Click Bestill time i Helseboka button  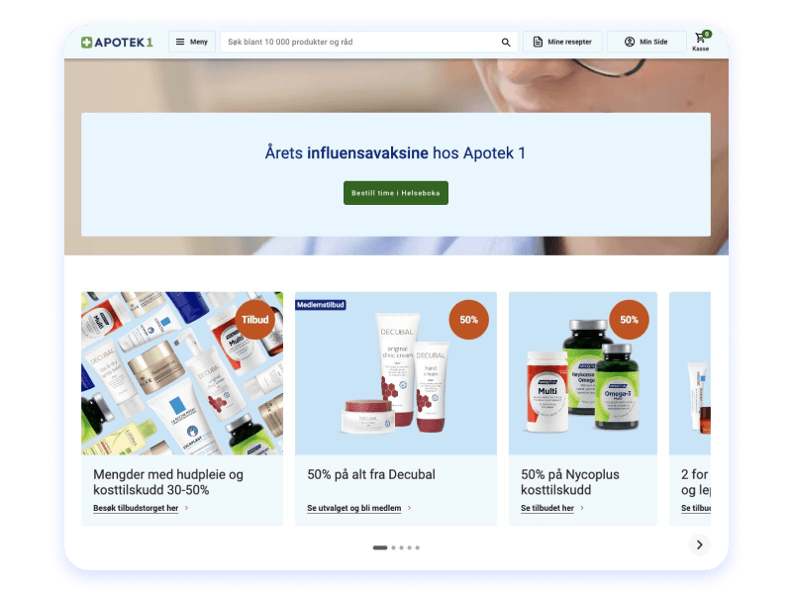396,193
